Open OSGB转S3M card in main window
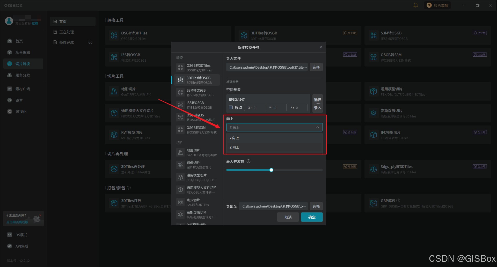 (428, 57)
